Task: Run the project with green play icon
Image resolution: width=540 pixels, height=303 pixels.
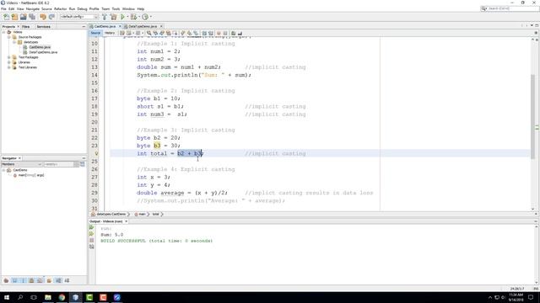Action: tap(122, 17)
